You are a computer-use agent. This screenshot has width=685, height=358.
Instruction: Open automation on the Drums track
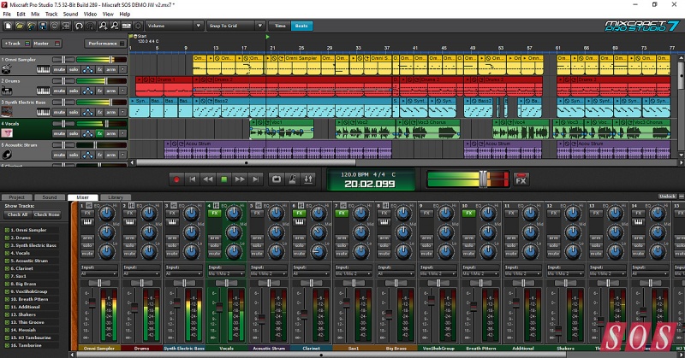click(88, 91)
